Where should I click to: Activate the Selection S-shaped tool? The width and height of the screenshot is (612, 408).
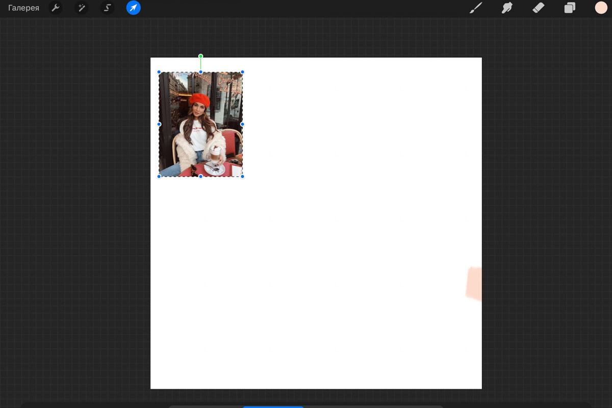coord(107,8)
